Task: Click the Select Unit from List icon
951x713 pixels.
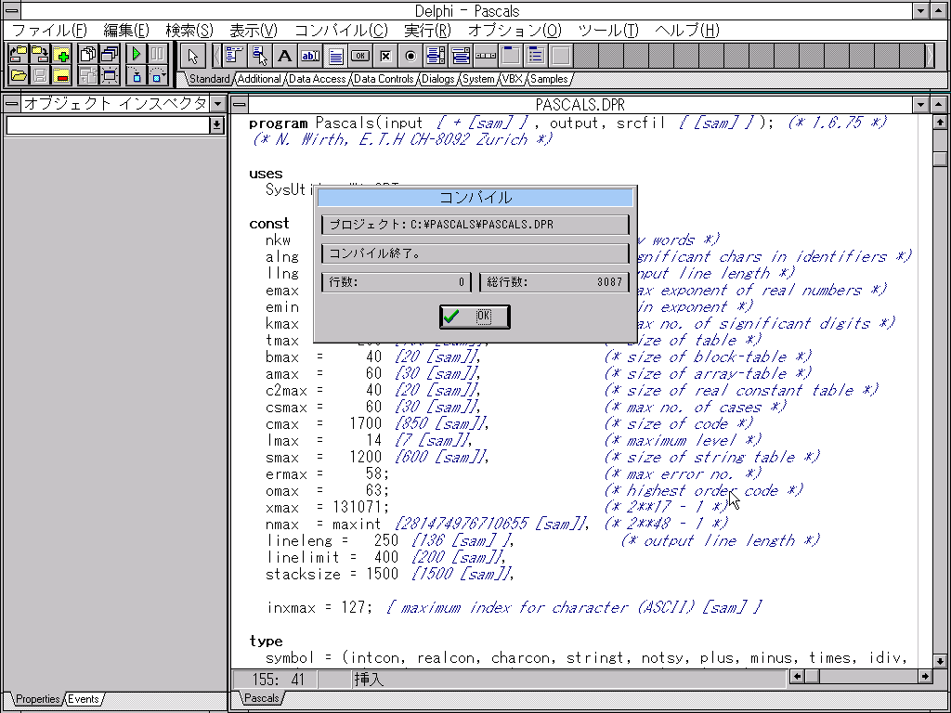Action: pyautogui.click(x=88, y=55)
